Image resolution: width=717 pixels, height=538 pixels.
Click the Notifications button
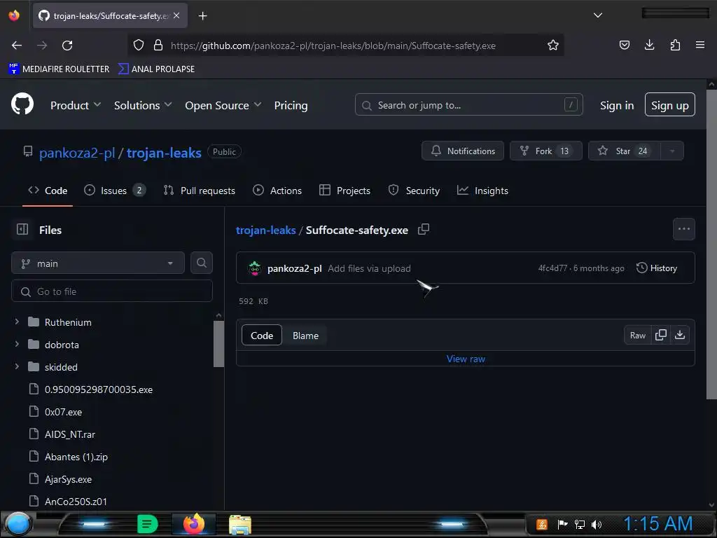[x=463, y=151]
